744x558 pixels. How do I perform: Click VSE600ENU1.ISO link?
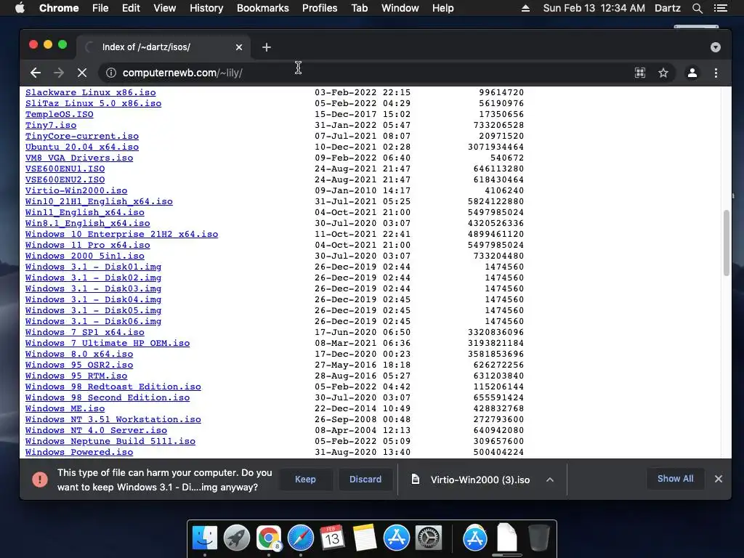click(65, 169)
